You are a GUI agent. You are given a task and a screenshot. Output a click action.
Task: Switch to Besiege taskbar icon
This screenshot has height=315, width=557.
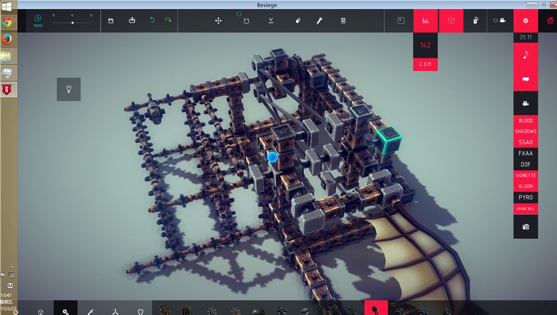7,90
